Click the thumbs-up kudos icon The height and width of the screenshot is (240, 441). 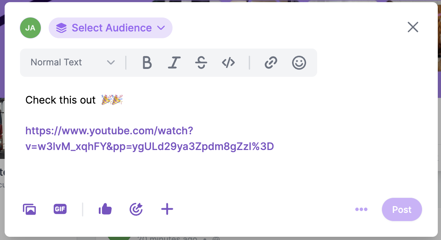105,209
